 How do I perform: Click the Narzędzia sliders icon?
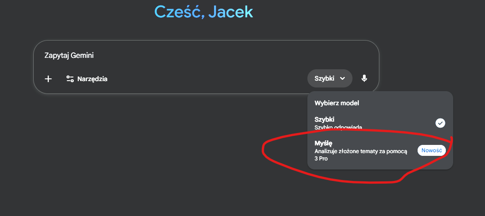70,79
